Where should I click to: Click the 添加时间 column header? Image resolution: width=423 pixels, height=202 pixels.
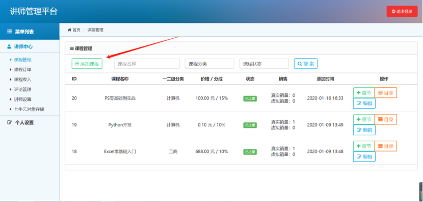(x=325, y=79)
